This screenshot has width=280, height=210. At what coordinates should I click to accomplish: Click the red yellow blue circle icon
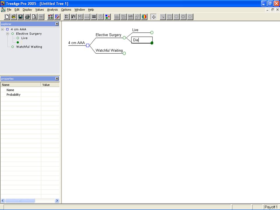[x=144, y=17]
